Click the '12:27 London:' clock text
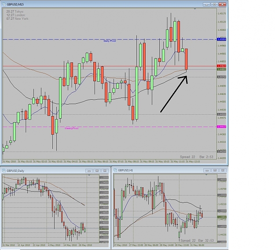Image resolution: width=275 pixels, height=250 pixels. (16, 15)
